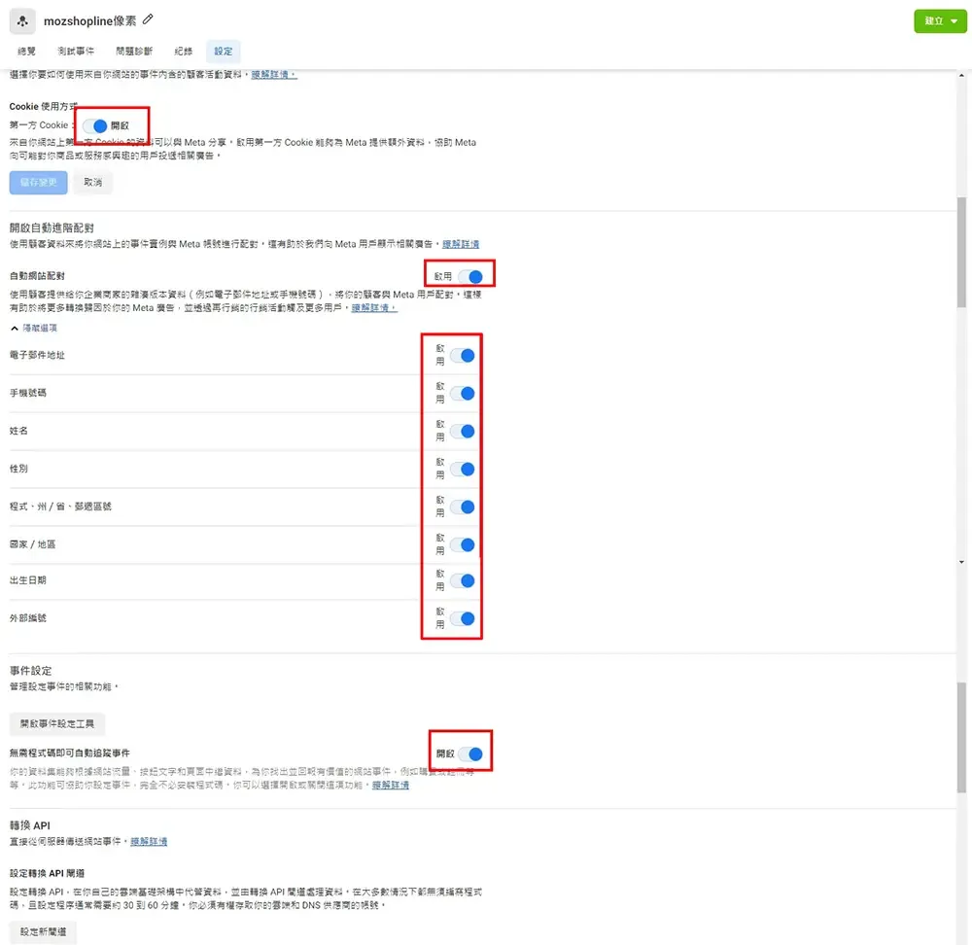Open 瞭解詳情 link under 開啟自動進階配對
Image resolution: width=972 pixels, height=945 pixels.
pyautogui.click(x=461, y=244)
